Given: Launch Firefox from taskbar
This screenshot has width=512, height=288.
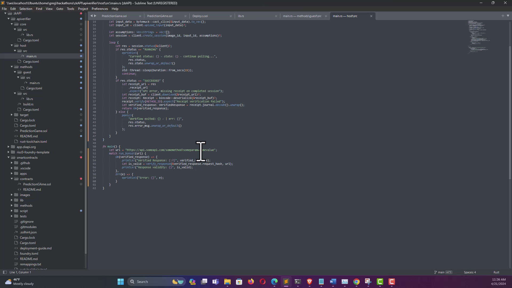Looking at the screenshot, I should coord(251,282).
